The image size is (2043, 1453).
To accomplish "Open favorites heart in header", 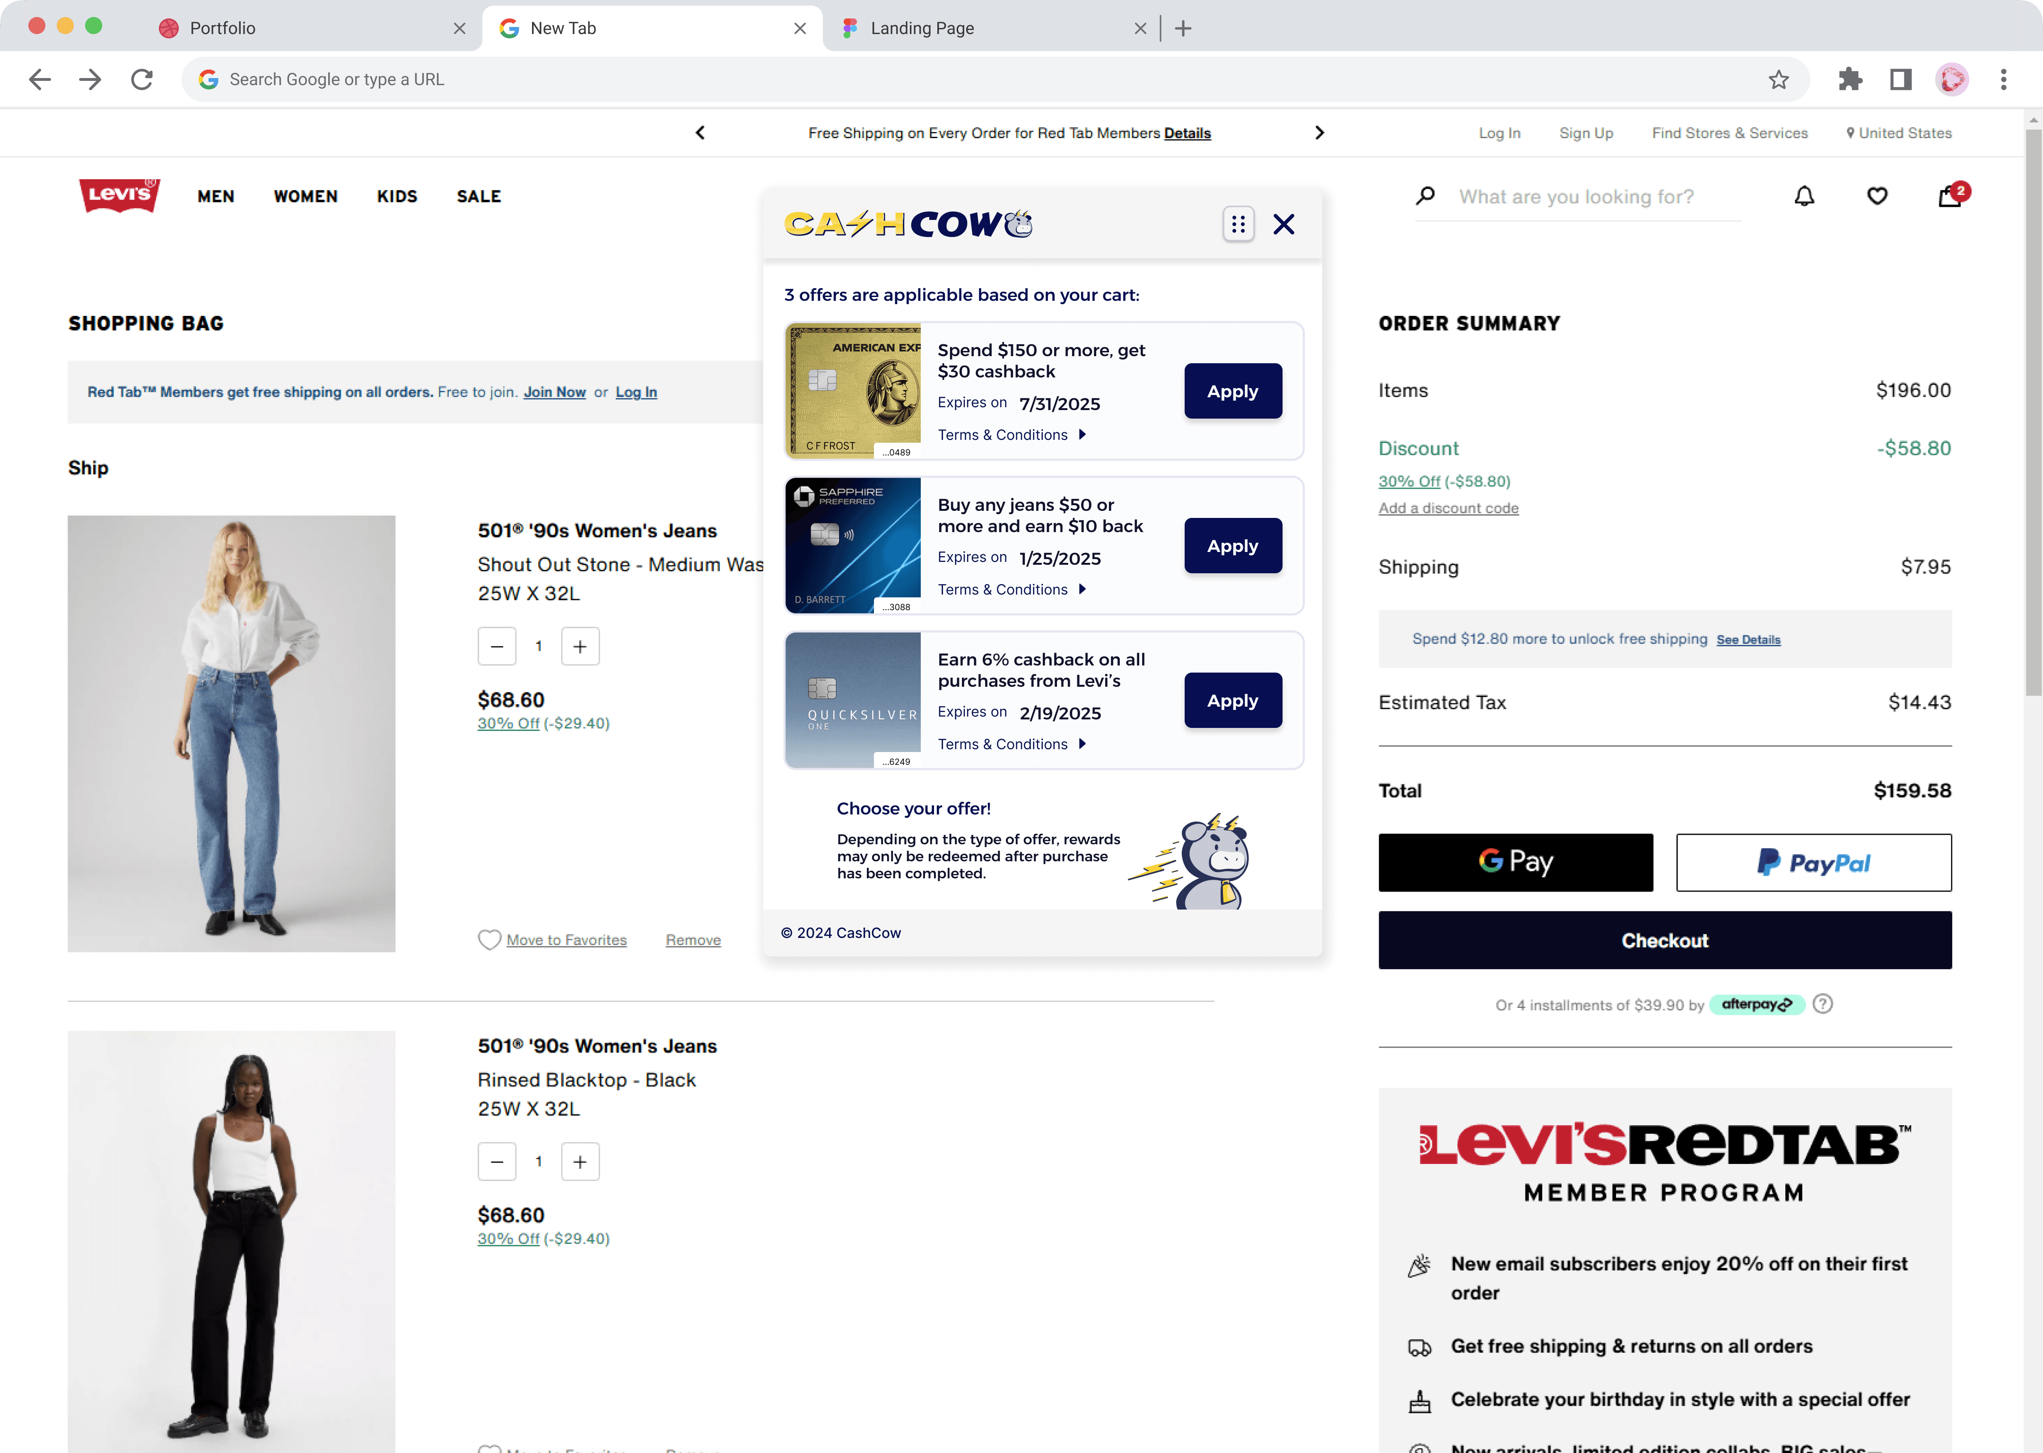I will [1877, 196].
